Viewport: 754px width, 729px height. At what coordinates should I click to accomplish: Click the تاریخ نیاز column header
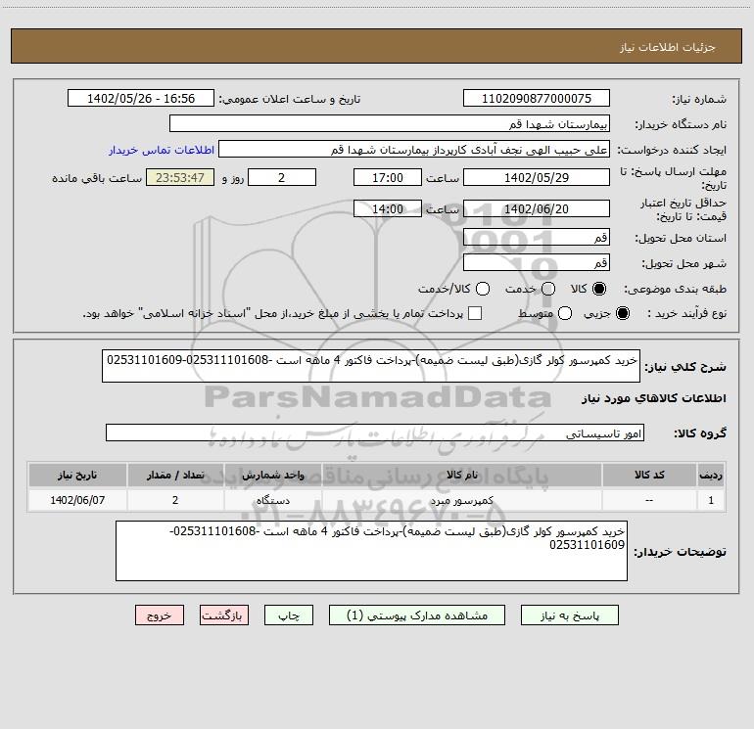pos(77,475)
